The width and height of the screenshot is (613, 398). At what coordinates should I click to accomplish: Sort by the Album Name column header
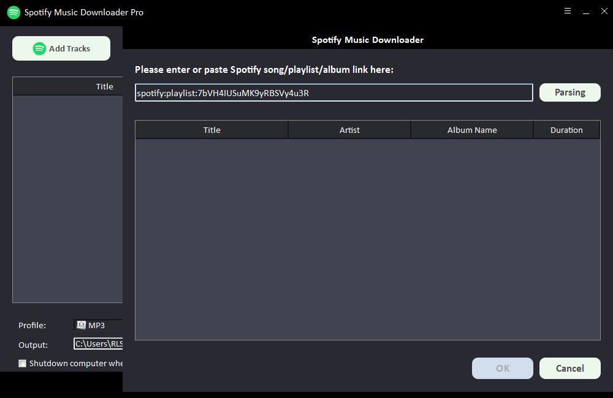pos(472,130)
